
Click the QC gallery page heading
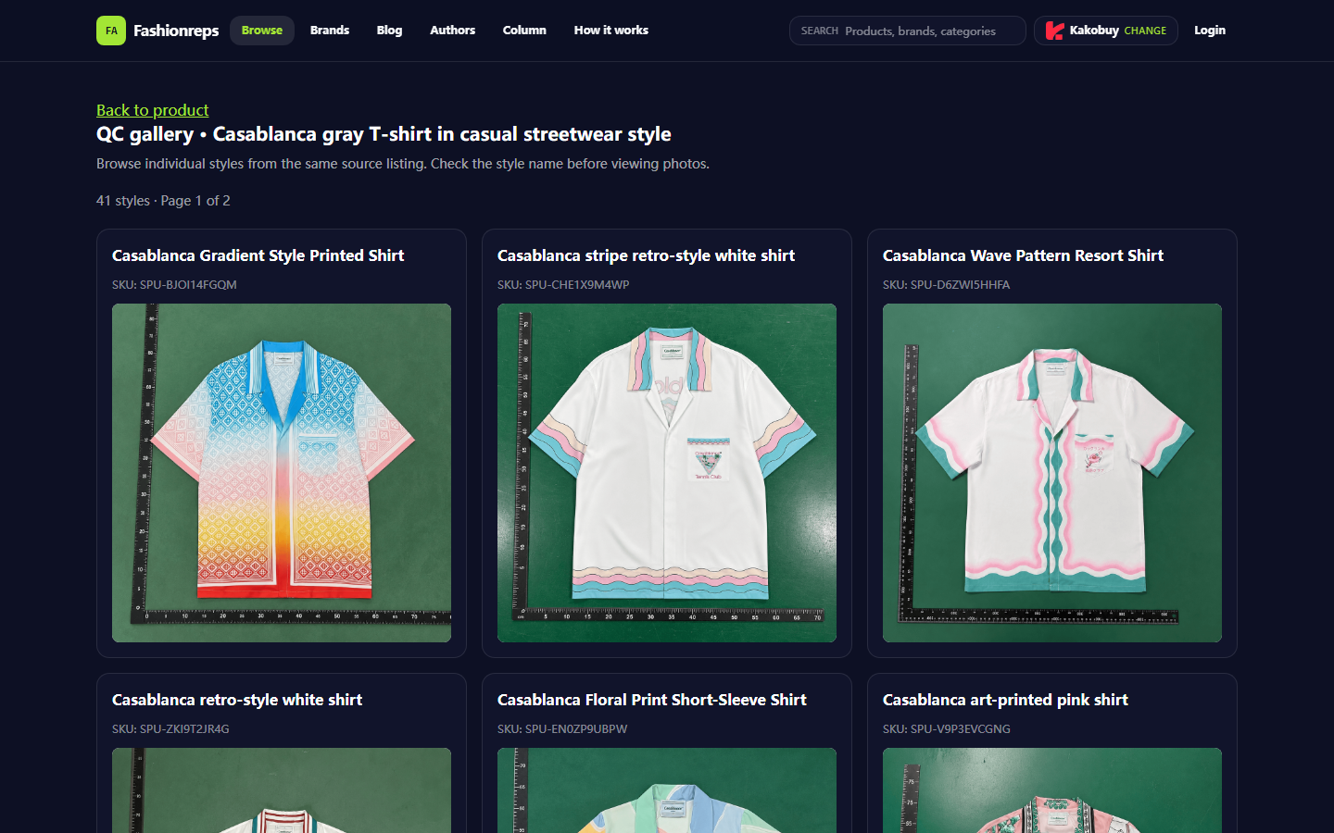pos(384,134)
